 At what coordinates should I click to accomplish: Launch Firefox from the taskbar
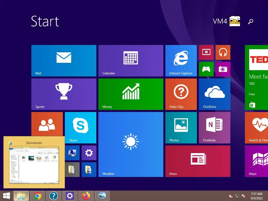coord(86,196)
